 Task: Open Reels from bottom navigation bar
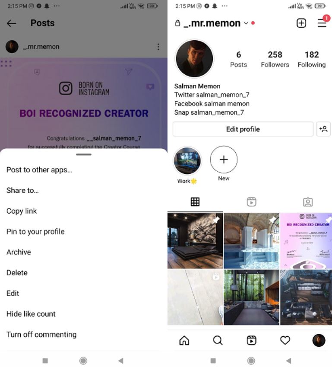pos(251,340)
